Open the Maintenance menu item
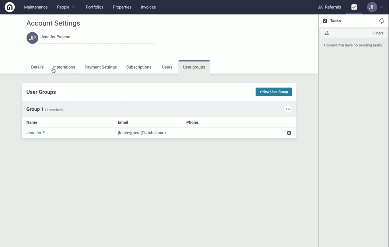Image resolution: width=389 pixels, height=247 pixels. [36, 7]
